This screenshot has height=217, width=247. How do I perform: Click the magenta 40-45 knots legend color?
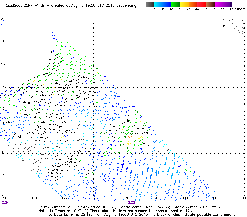click(x=219, y=4)
